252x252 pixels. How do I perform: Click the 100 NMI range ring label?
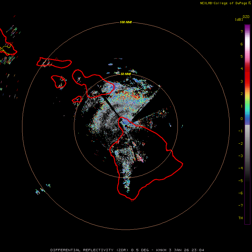pos(126,22)
